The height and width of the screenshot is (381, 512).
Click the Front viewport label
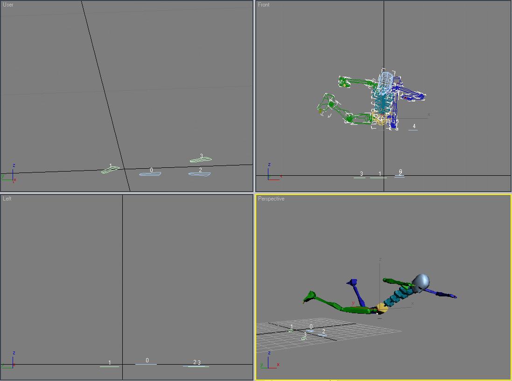click(x=264, y=5)
